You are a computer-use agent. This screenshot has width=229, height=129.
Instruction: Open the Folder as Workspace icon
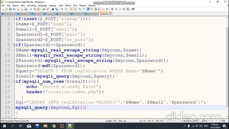[x=103, y=9]
